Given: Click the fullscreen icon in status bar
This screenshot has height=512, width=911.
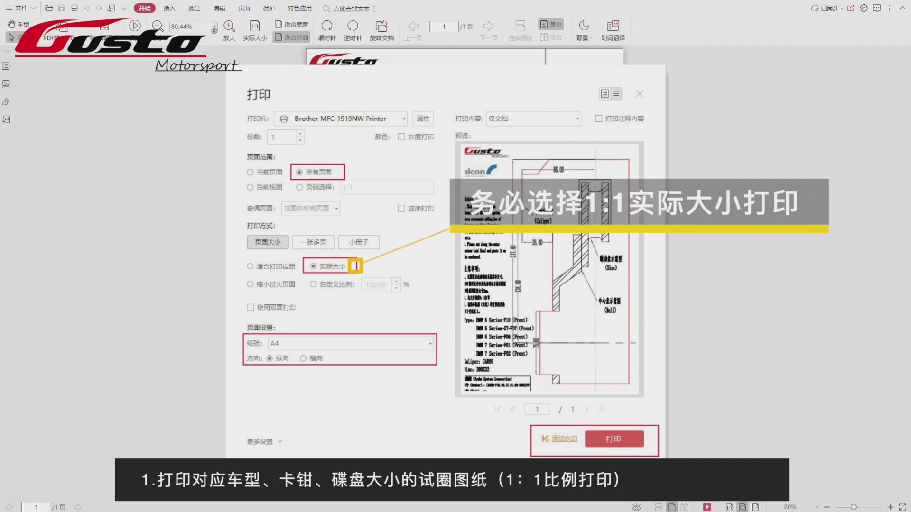Looking at the screenshot, I should (902, 507).
